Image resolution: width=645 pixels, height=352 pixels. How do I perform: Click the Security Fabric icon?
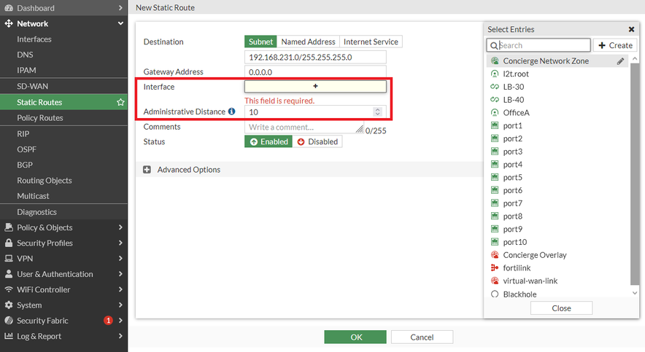click(x=9, y=321)
